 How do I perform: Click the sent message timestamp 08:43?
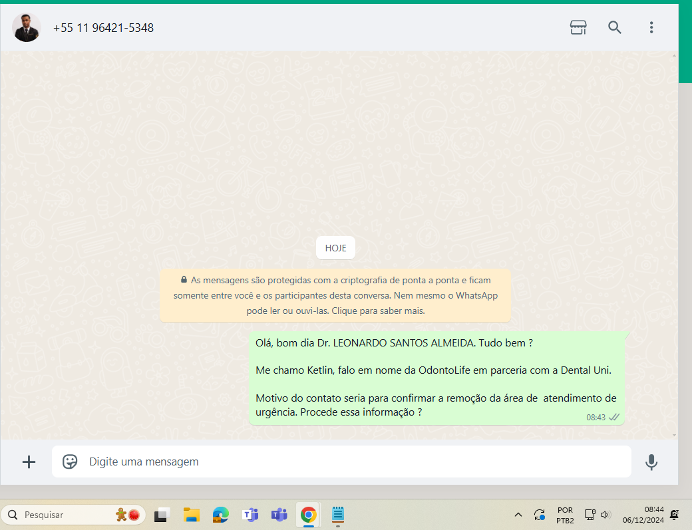(596, 417)
